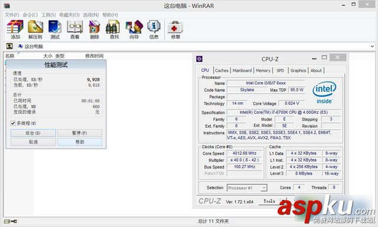Image resolution: width=378 pixels, height=227 pixels.
Task: Click the Core Voltage value 0.624 V
Action: 292,103
